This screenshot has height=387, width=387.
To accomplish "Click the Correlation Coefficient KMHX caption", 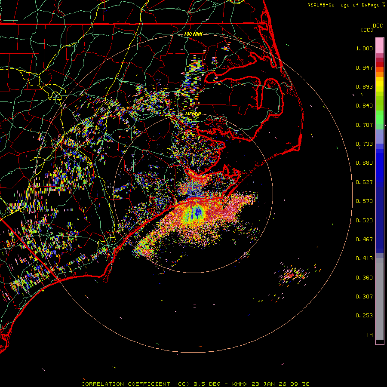I will [195, 384].
